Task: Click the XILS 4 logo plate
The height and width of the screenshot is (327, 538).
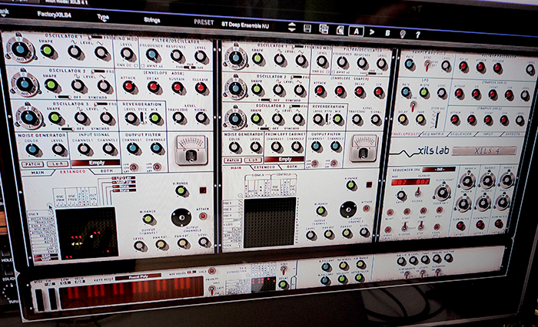Action: [x=484, y=150]
